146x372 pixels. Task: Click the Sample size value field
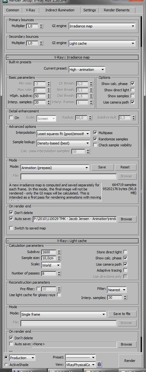pos(49,258)
